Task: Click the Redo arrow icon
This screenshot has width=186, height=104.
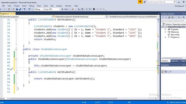Action: click(30, 9)
